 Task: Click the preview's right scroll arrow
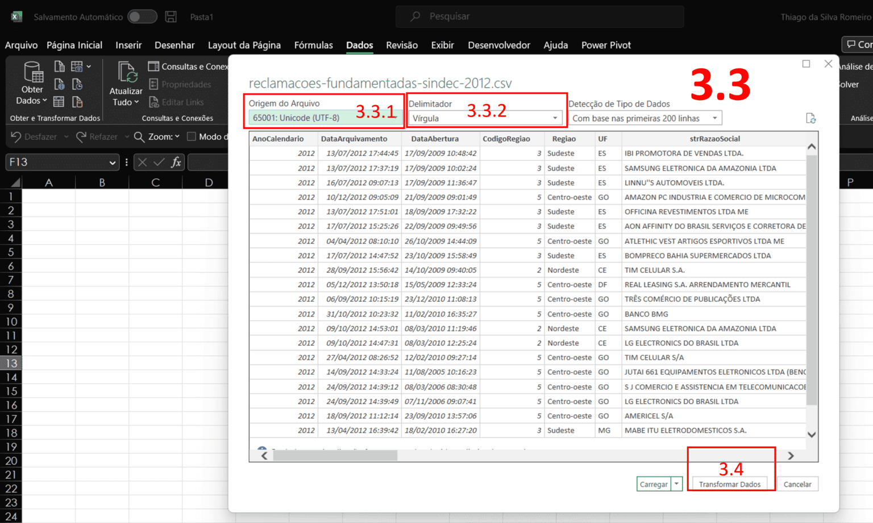click(x=790, y=455)
